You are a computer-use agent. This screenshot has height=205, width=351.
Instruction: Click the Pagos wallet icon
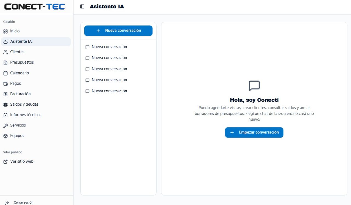coord(5,84)
